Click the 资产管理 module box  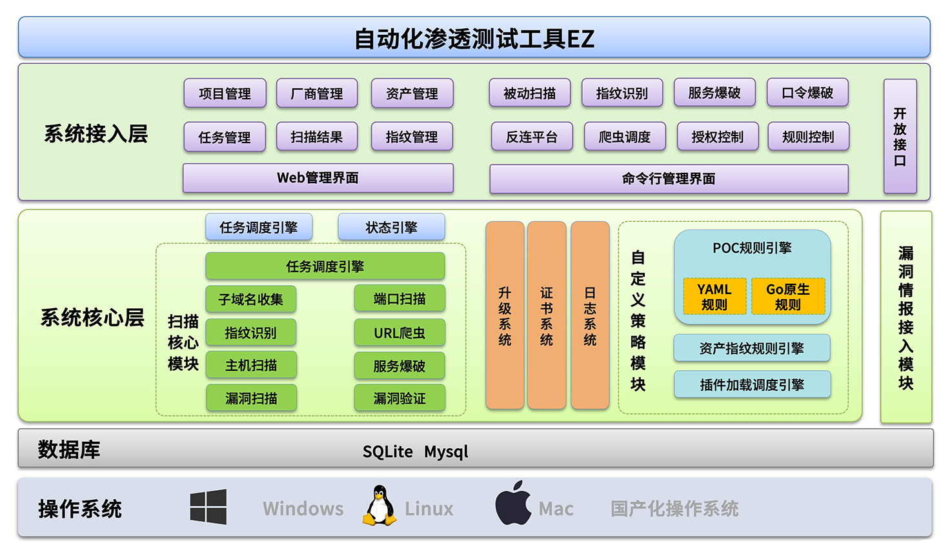[x=412, y=94]
